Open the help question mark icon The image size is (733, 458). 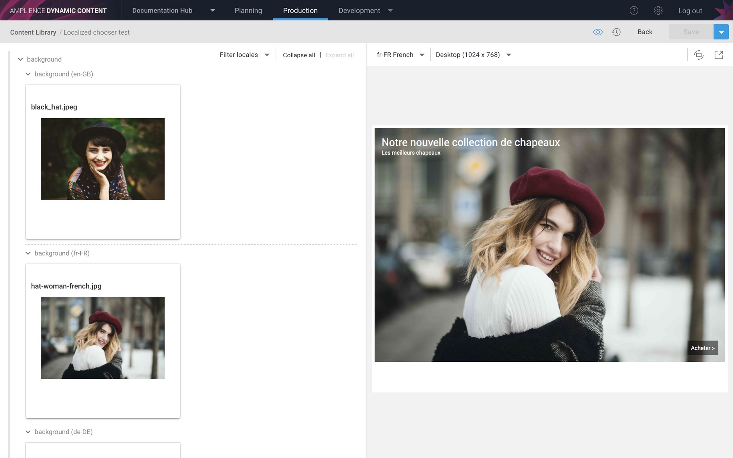pos(634,11)
